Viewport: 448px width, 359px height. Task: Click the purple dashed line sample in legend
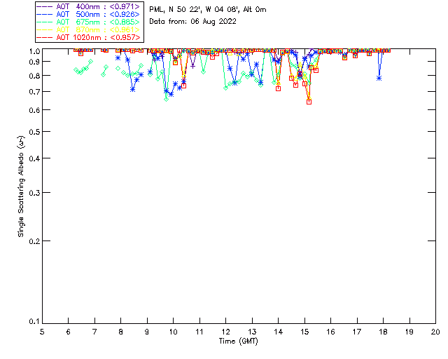pyautogui.click(x=45, y=6)
